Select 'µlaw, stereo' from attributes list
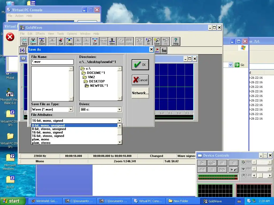This screenshot has height=205, width=274. coord(74,143)
